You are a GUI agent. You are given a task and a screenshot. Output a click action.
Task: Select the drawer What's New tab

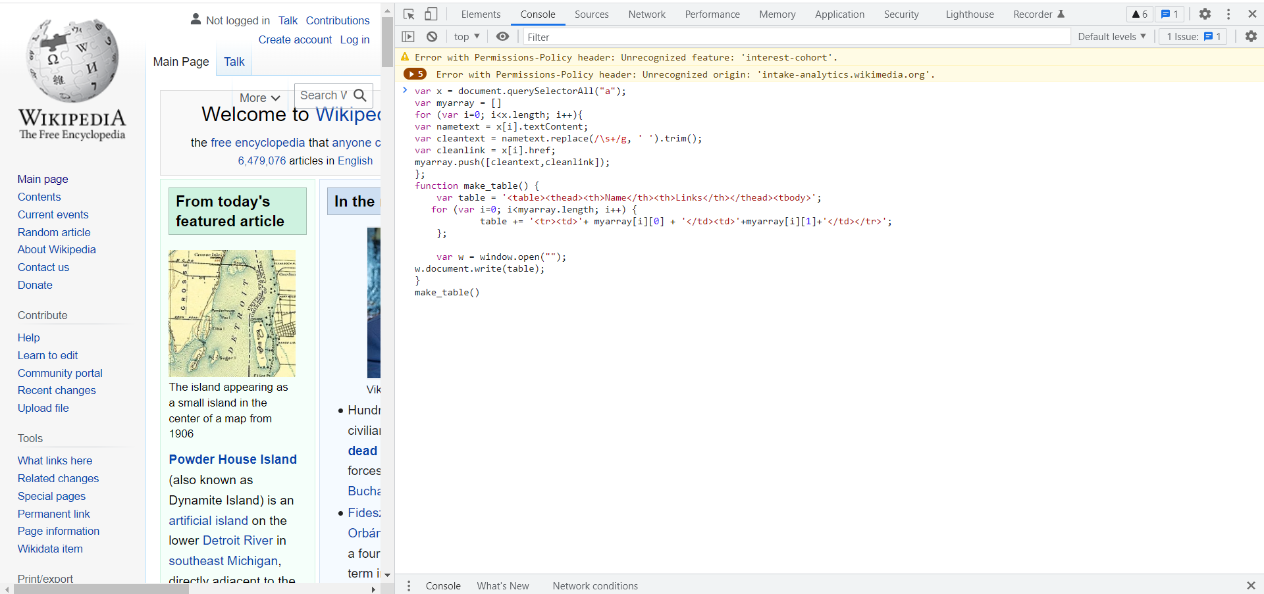pos(503,585)
